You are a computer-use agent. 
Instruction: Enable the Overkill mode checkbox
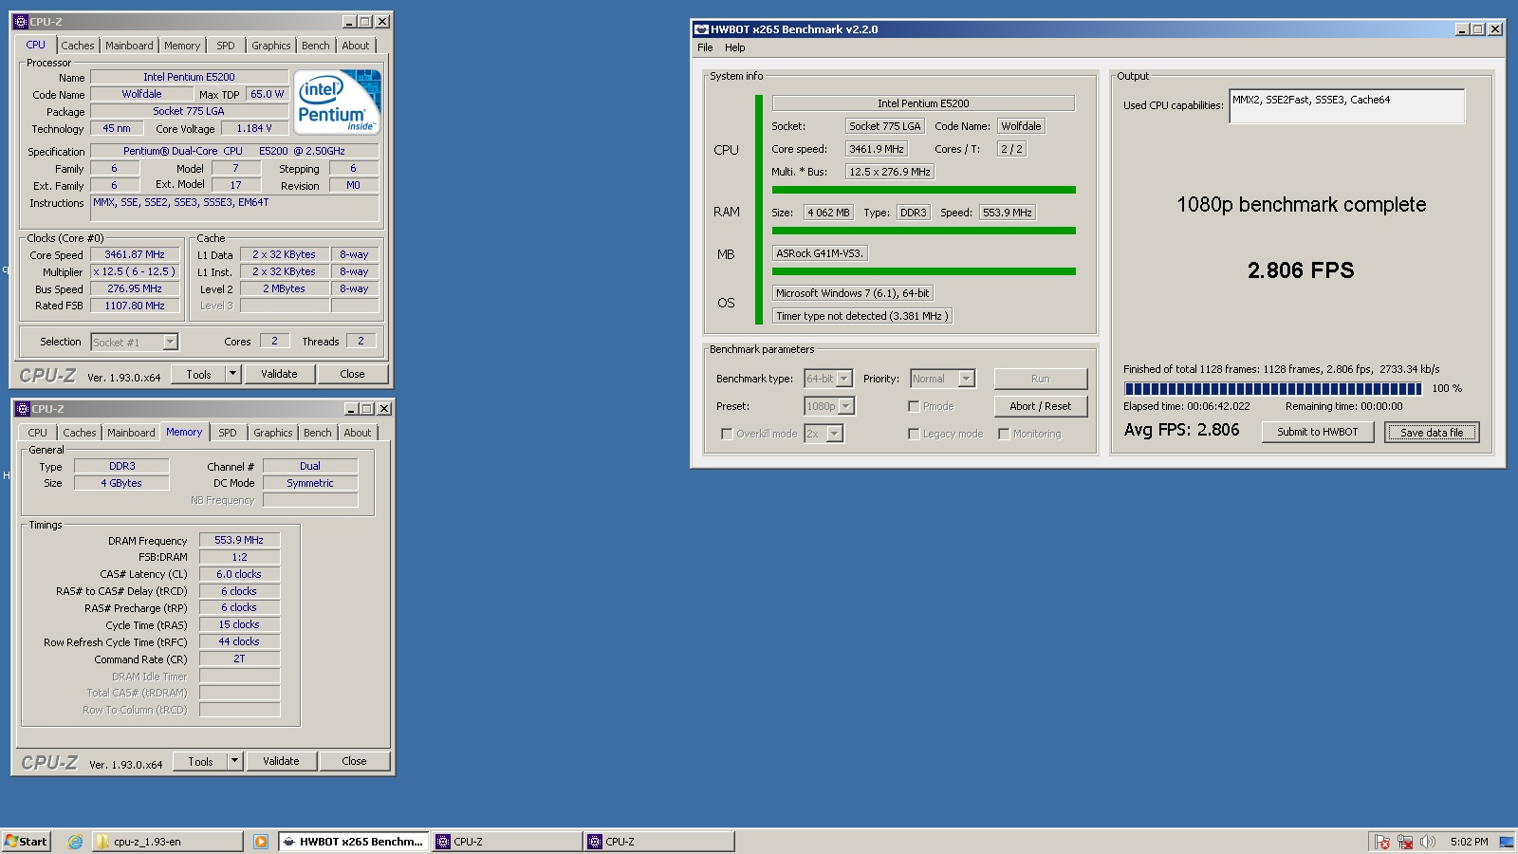(727, 434)
